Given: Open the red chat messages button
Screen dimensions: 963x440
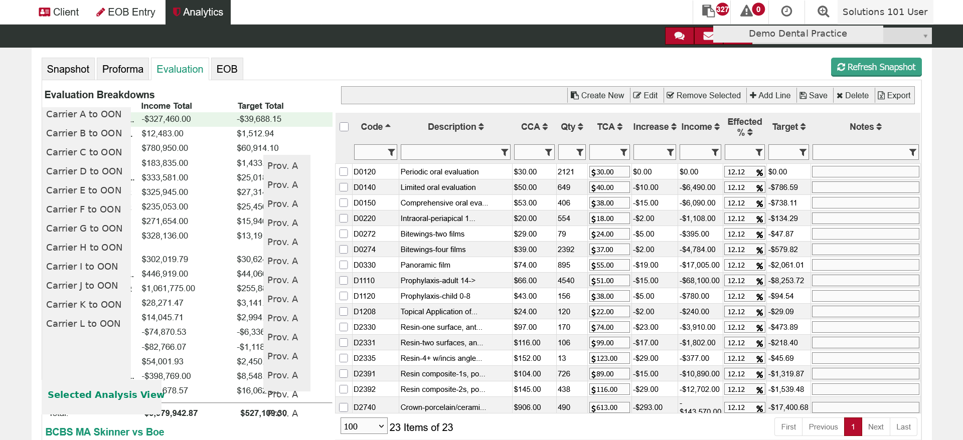Looking at the screenshot, I should [x=679, y=36].
